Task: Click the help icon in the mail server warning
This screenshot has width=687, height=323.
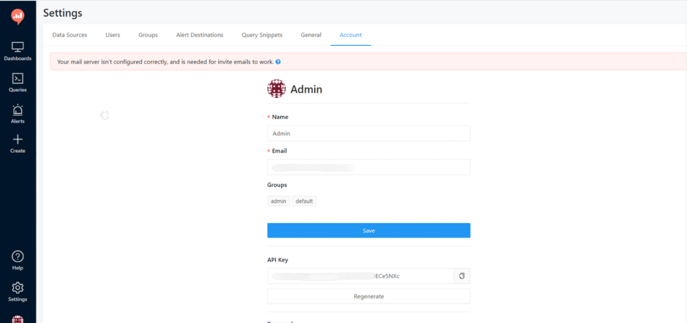Action: click(277, 62)
